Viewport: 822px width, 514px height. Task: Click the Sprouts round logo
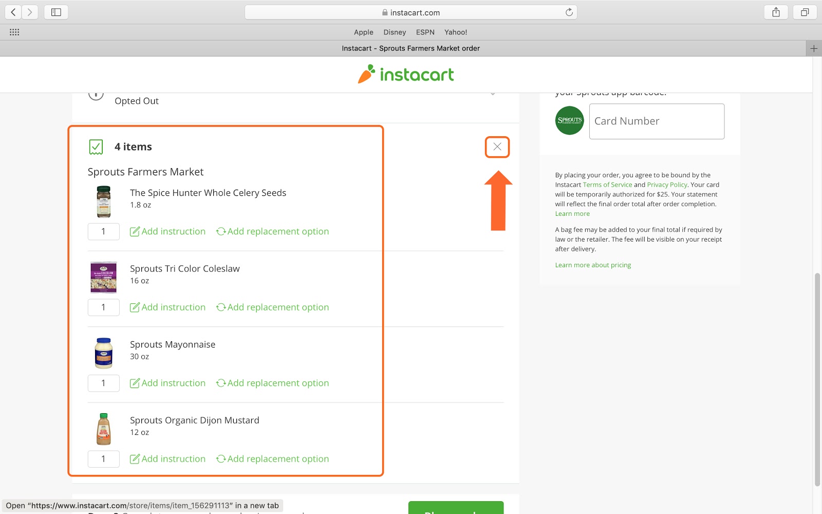click(x=570, y=120)
